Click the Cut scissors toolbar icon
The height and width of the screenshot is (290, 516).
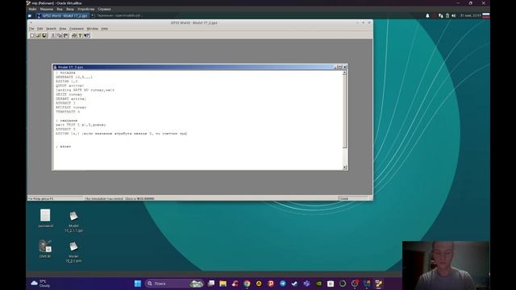(x=53, y=35)
